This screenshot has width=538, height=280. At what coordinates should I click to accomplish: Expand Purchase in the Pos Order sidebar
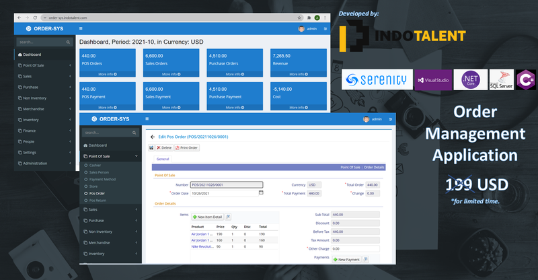click(110, 221)
